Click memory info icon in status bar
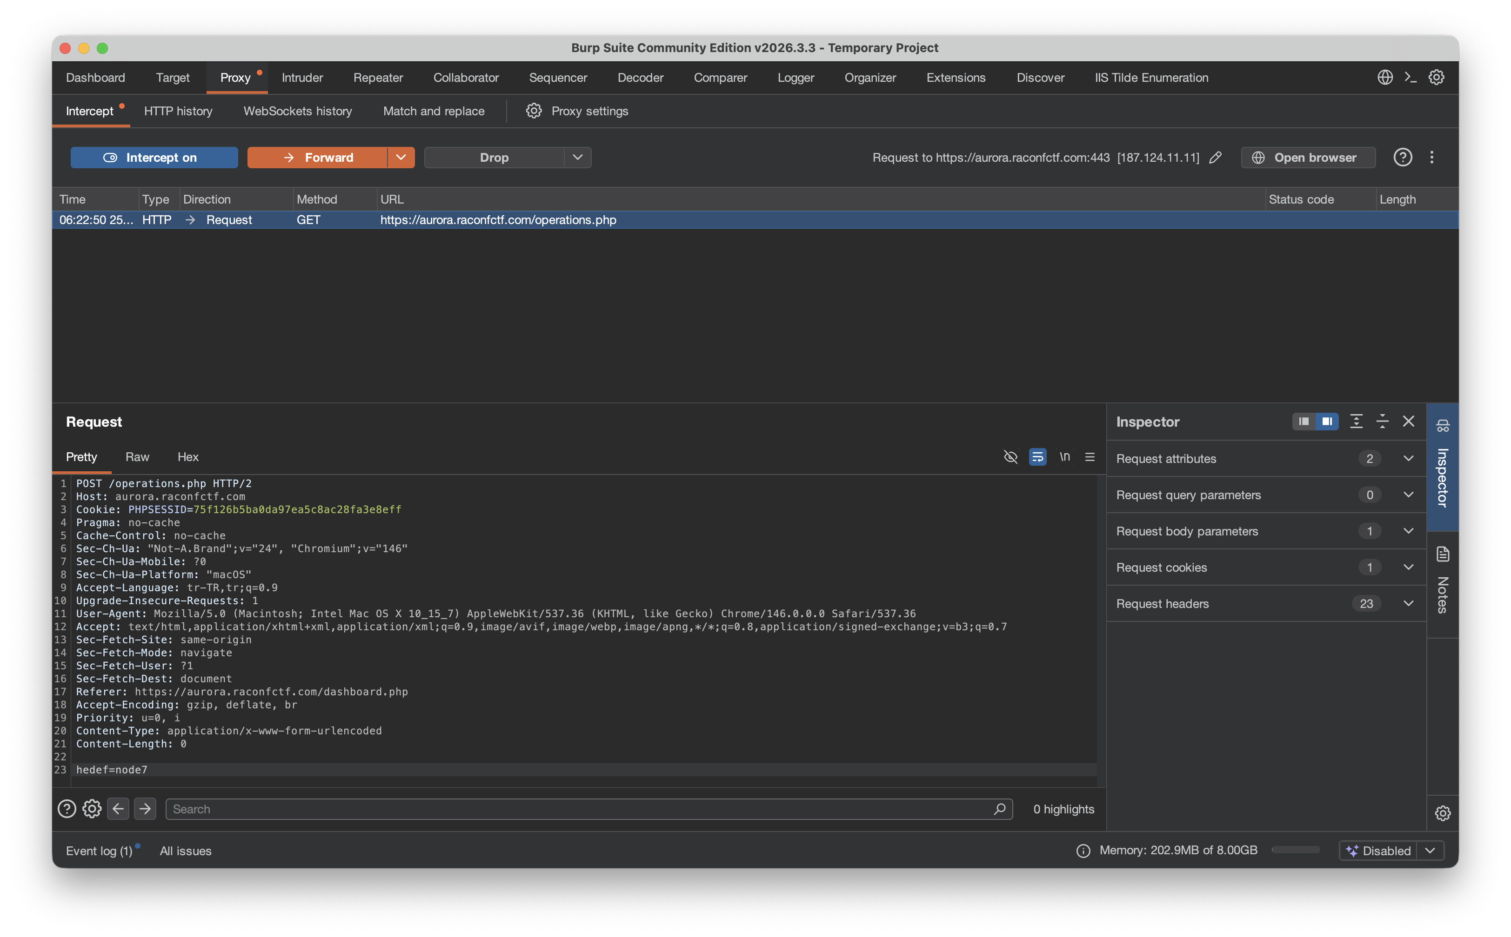The width and height of the screenshot is (1511, 937). 1083,851
